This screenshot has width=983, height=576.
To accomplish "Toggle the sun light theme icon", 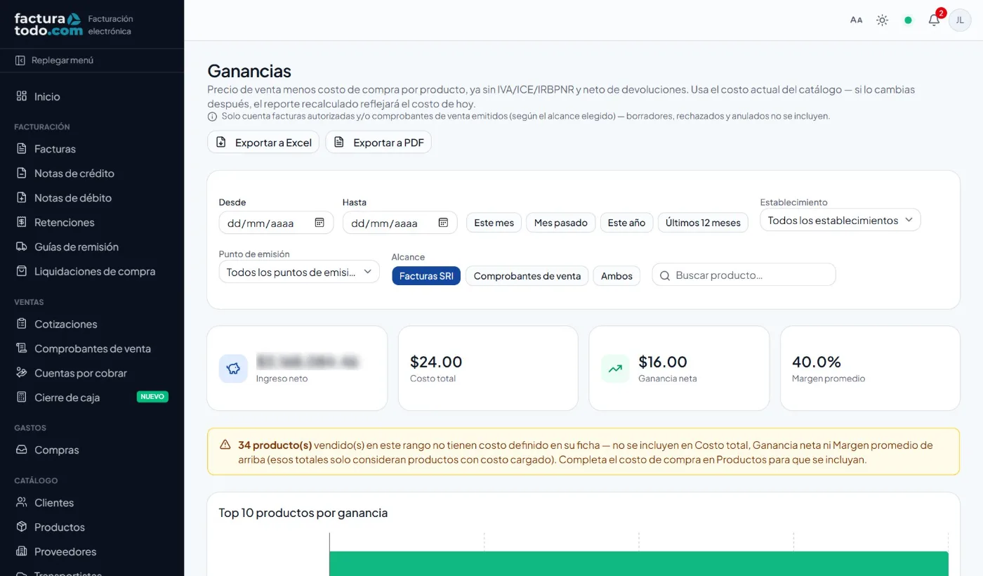I will [882, 20].
